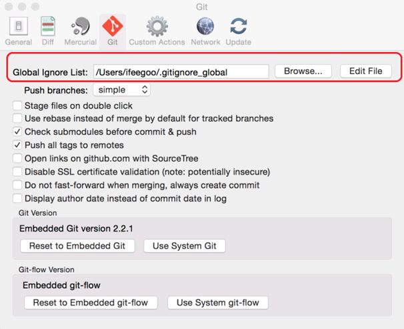This screenshot has height=329, width=404.
Task: Open the Push branches dropdown
Action: 121,89
